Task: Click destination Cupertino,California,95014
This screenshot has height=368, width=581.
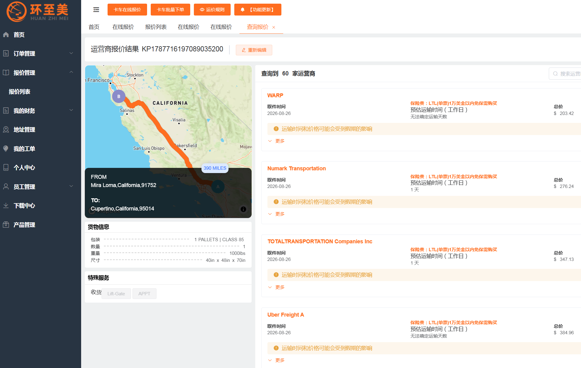Action: (122, 209)
